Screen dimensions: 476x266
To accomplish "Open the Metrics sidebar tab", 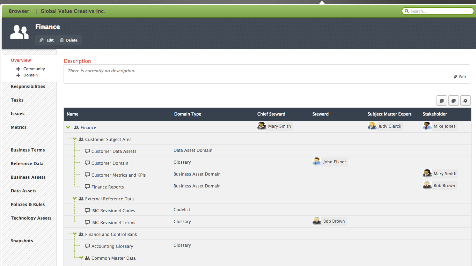I will (19, 127).
